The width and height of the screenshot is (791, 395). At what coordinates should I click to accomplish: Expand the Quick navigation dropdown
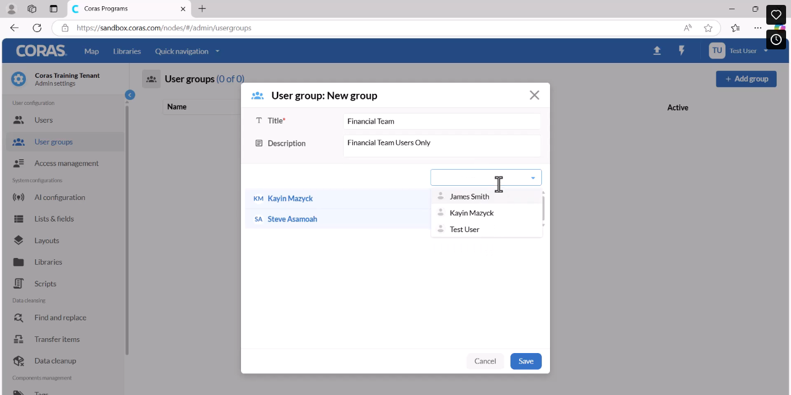187,51
